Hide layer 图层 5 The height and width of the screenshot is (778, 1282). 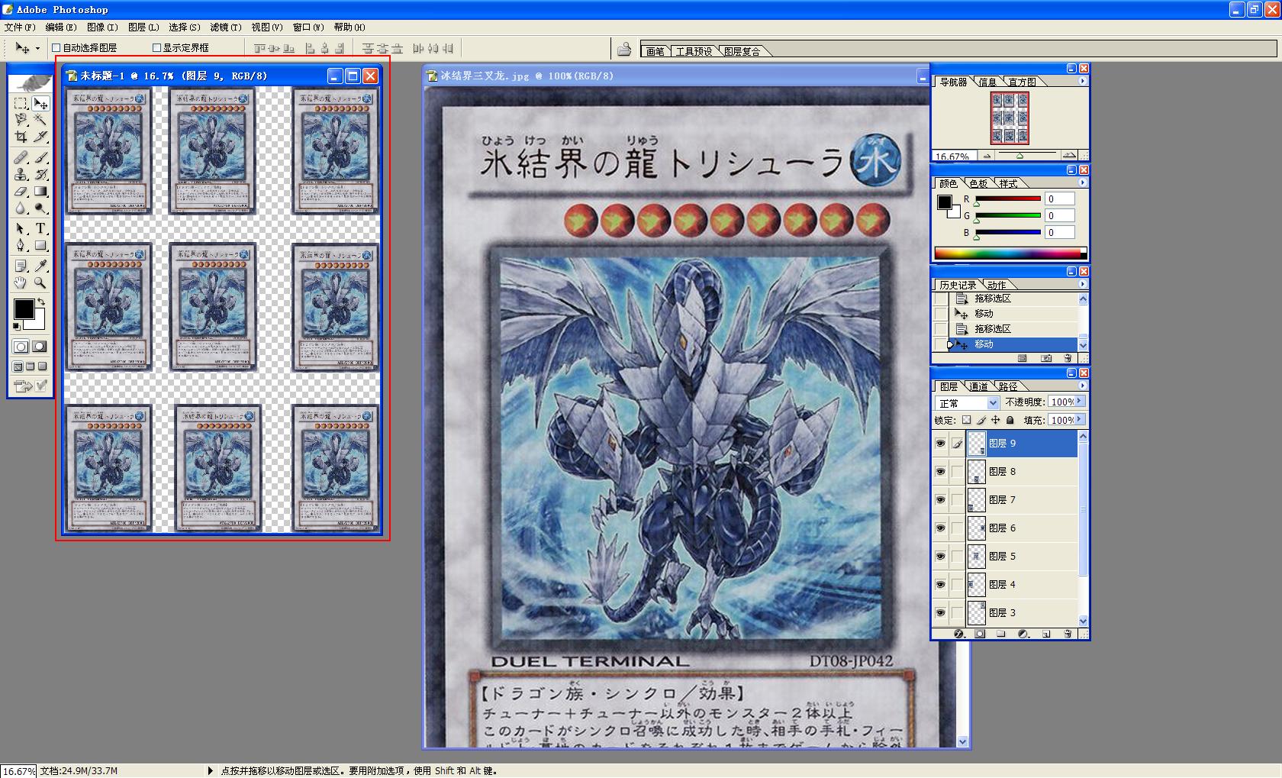pyautogui.click(x=940, y=557)
